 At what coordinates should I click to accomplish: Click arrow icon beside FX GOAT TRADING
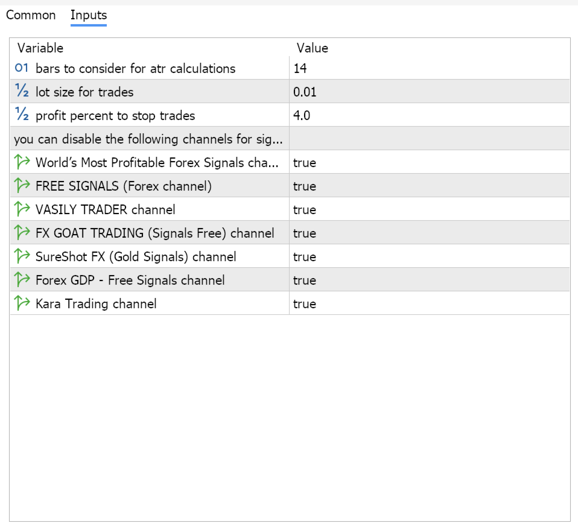coord(22,233)
